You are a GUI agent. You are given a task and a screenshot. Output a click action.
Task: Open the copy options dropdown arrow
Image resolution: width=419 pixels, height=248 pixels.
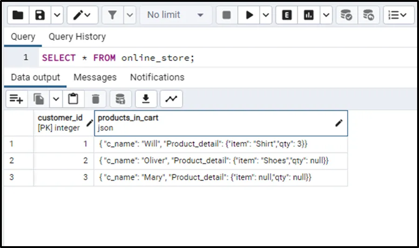(56, 99)
